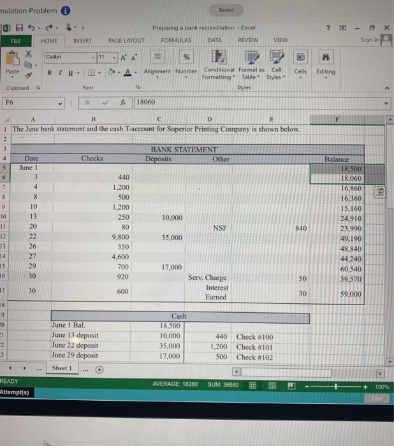This screenshot has width=394, height=446.
Task: Click the previous sheet navigation arrow
Action: pos(10,368)
